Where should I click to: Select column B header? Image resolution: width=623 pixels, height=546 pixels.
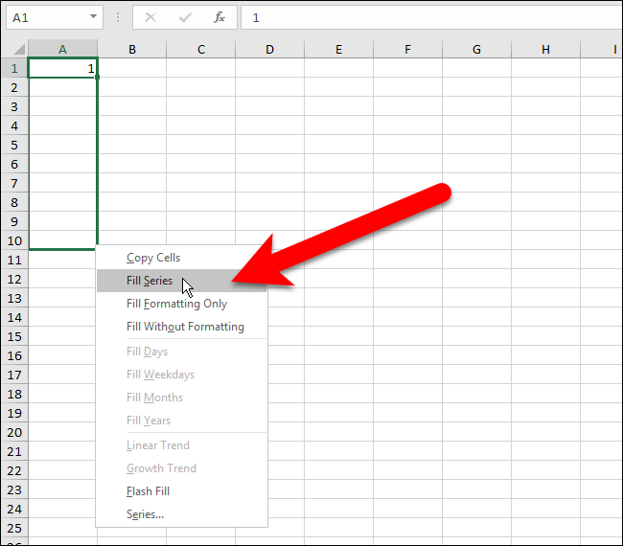pyautogui.click(x=132, y=49)
